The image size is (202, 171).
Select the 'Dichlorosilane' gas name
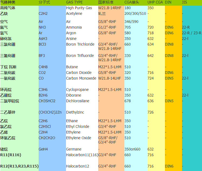[78, 101]
